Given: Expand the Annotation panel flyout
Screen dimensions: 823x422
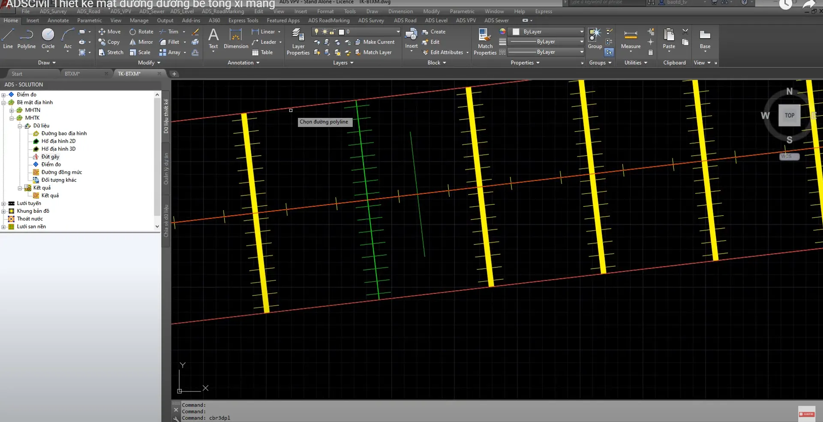Looking at the screenshot, I should [x=243, y=63].
